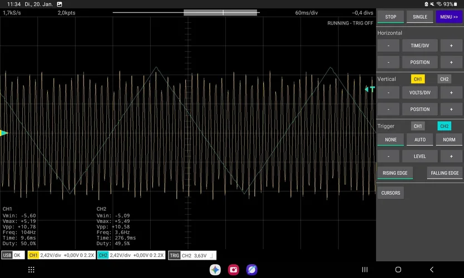
Task: Tap the vertical POSITION button
Action: pyautogui.click(x=419, y=109)
